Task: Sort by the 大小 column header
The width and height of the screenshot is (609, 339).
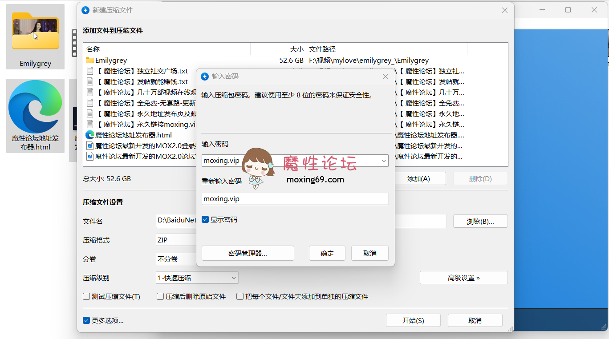Action: 278,49
